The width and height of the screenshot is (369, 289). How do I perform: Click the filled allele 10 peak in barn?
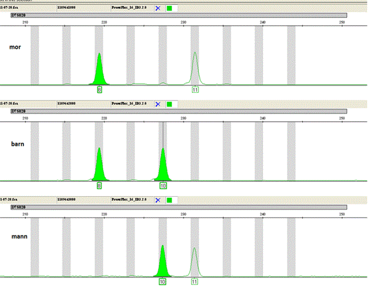coord(163,167)
